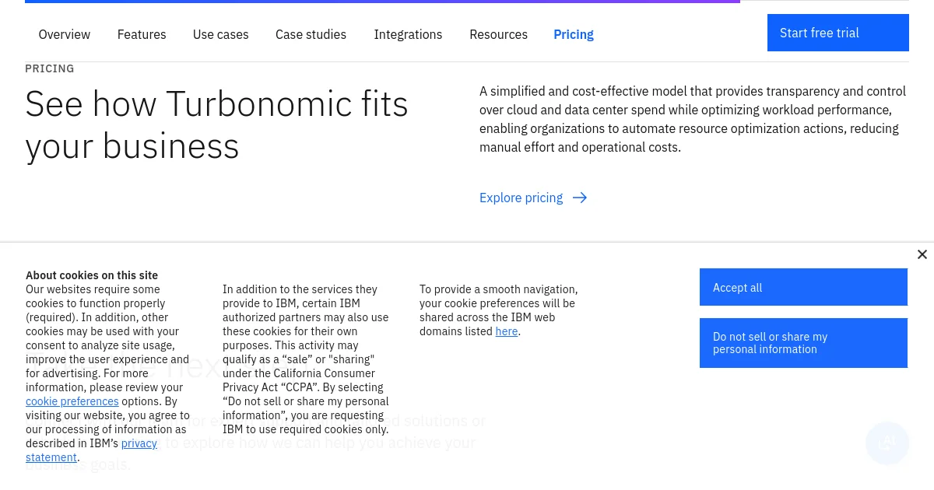Viewport: 934px width, 490px height.
Task: Close the cookie banner with X
Action: (922, 254)
